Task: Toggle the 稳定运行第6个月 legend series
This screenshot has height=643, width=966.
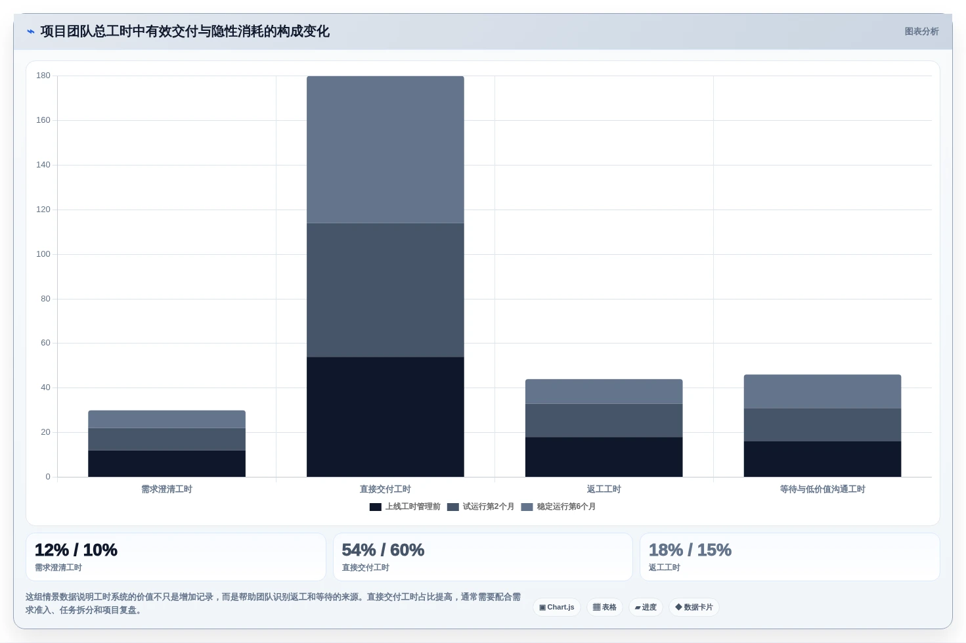Action: (559, 506)
